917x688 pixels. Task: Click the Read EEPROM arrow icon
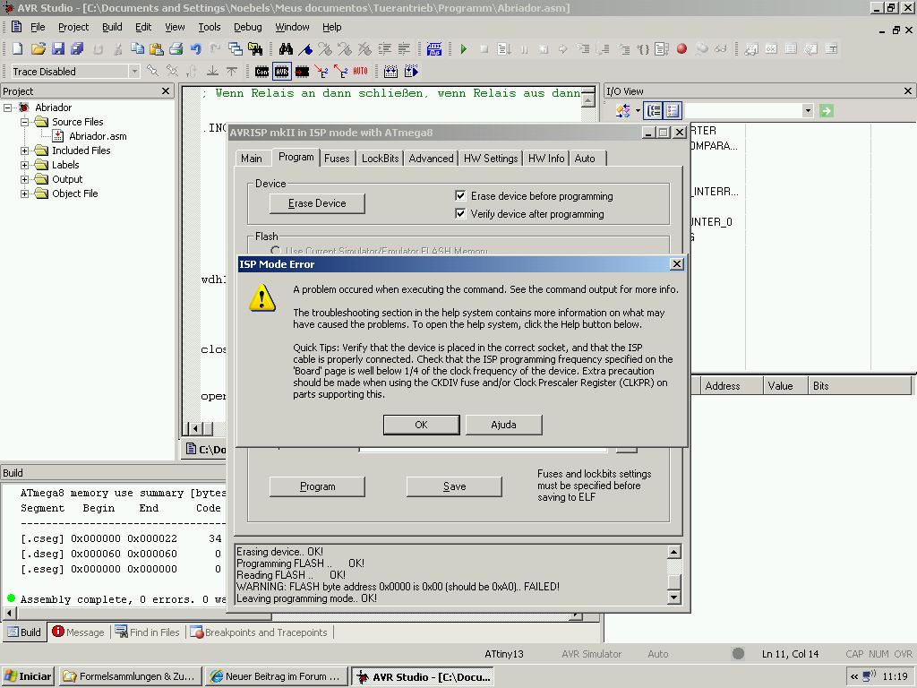[341, 72]
